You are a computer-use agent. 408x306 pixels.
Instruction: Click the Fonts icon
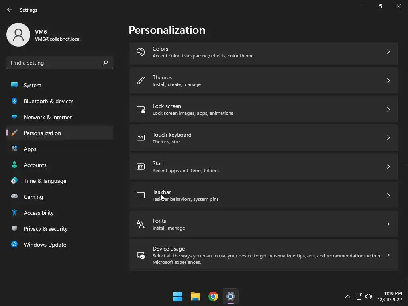coord(141,224)
